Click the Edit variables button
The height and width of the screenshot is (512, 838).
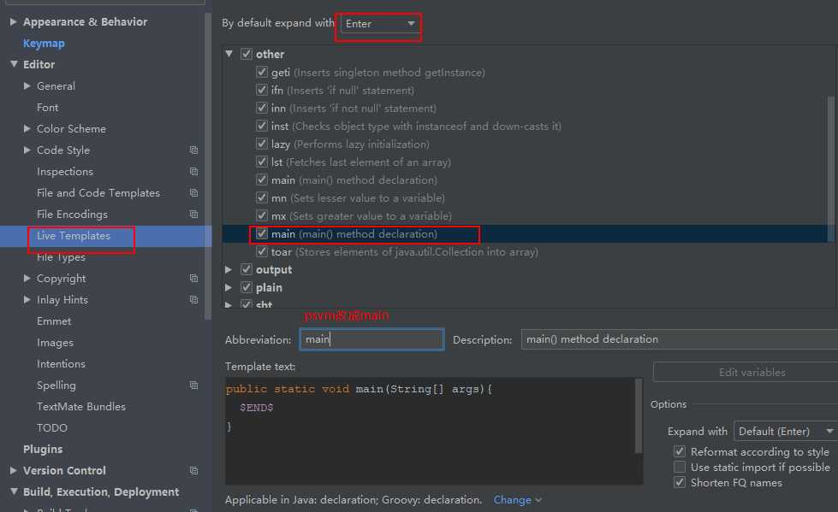pyautogui.click(x=746, y=372)
